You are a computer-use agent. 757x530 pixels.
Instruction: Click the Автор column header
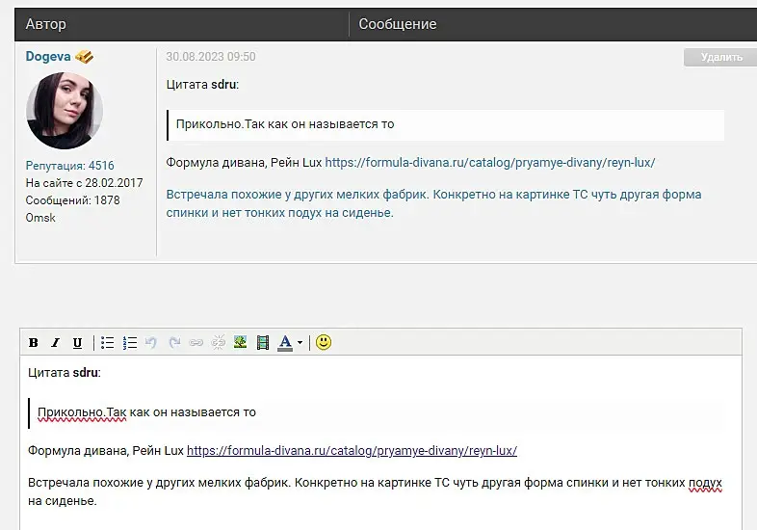click(x=46, y=24)
